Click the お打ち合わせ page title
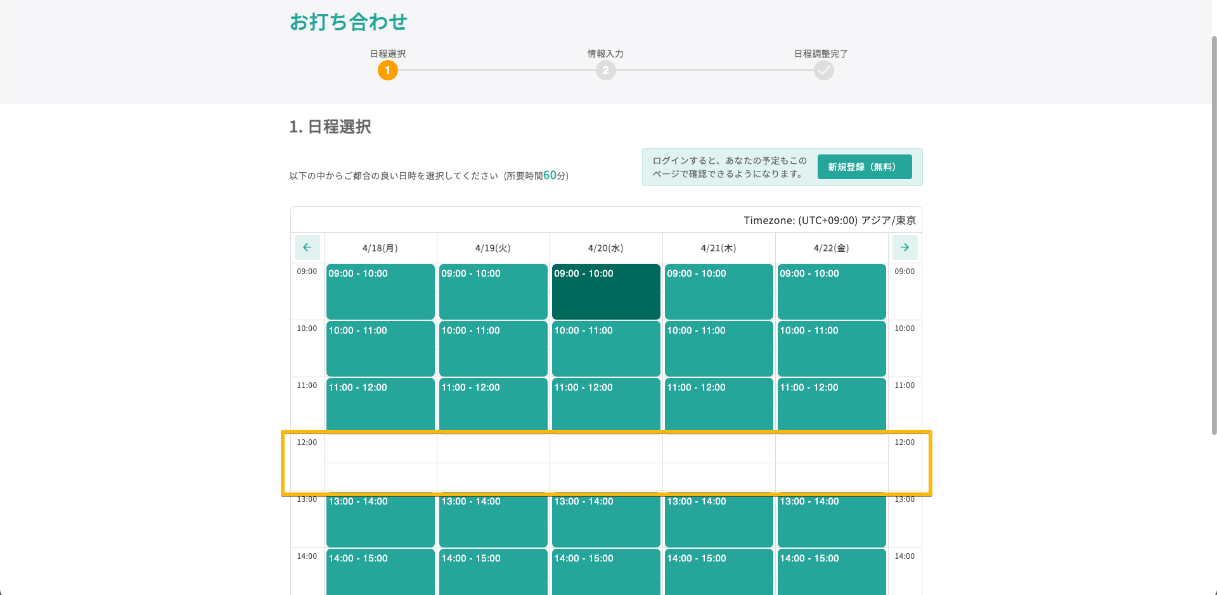The width and height of the screenshot is (1217, 595). pyautogui.click(x=349, y=22)
